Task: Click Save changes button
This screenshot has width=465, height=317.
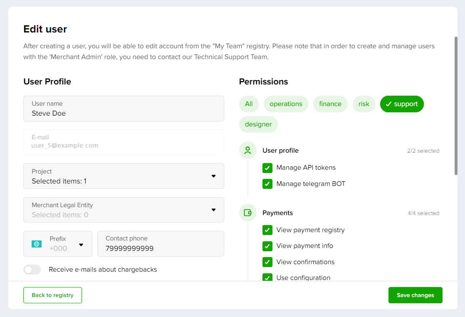Action: [415, 295]
